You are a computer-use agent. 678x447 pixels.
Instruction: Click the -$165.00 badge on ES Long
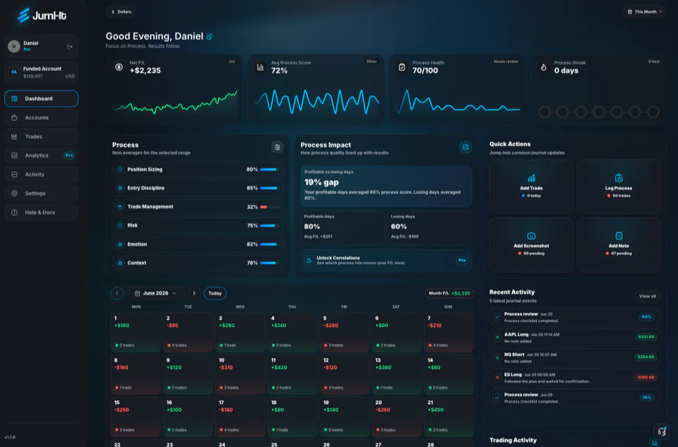point(645,377)
